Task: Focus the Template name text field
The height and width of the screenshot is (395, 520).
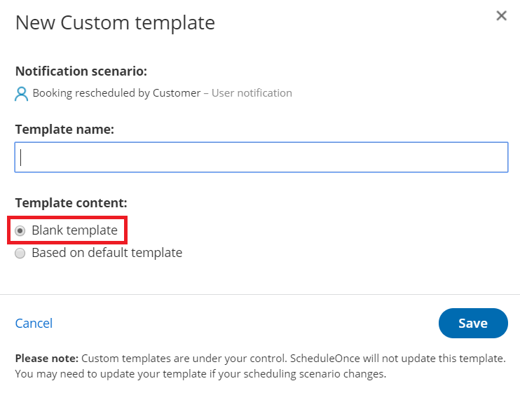Action: [261, 158]
